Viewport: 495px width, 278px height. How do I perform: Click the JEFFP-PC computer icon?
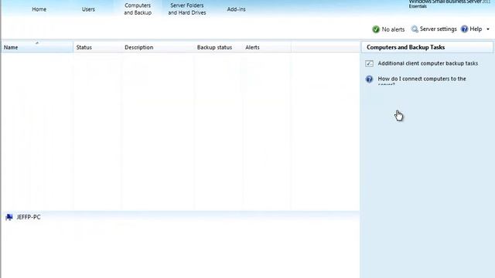pyautogui.click(x=9, y=217)
